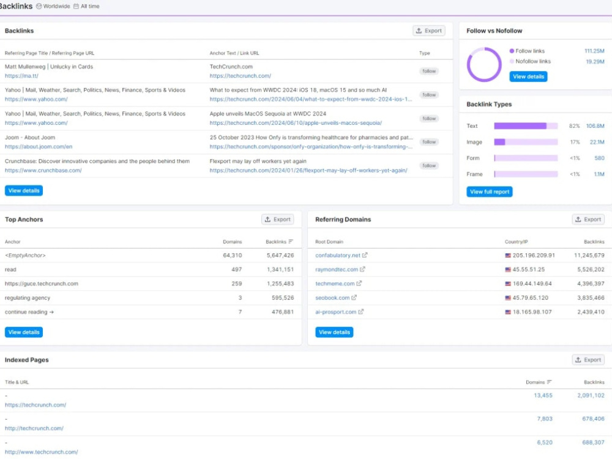Click the Image backlink type bar

tap(526, 142)
